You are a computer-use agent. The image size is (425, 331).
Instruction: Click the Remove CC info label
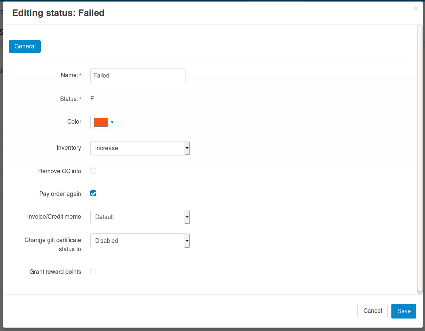click(60, 171)
